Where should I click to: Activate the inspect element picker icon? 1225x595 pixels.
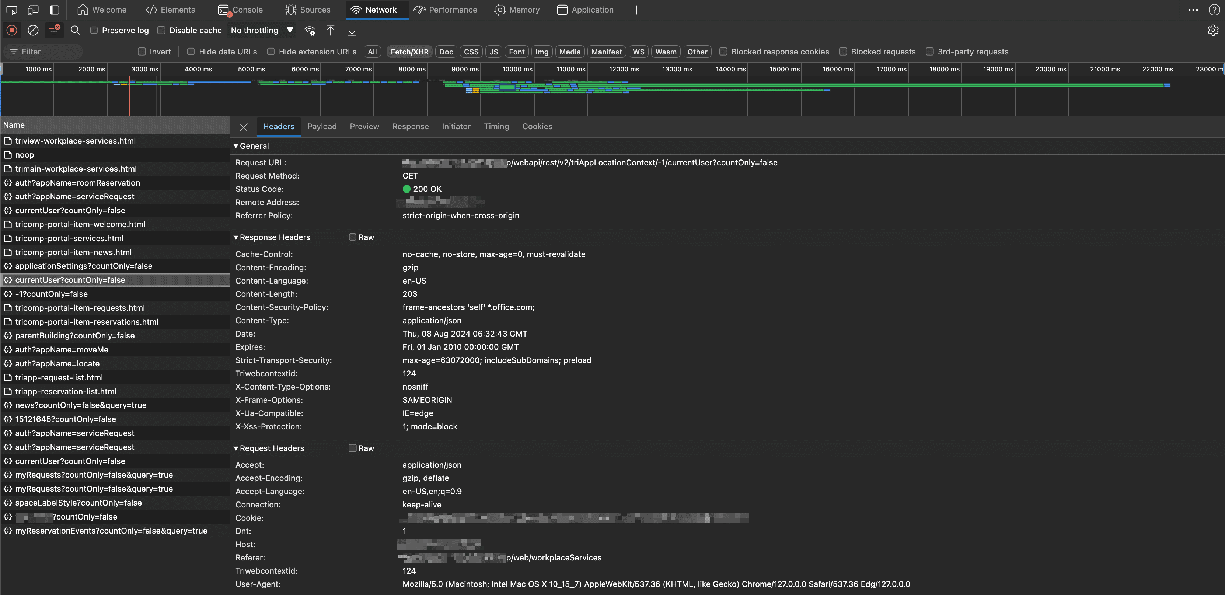(x=12, y=10)
